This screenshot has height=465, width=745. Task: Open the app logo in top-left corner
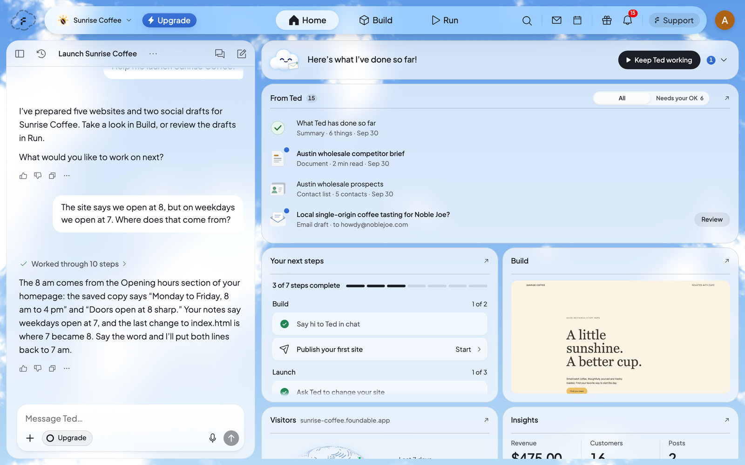[23, 20]
